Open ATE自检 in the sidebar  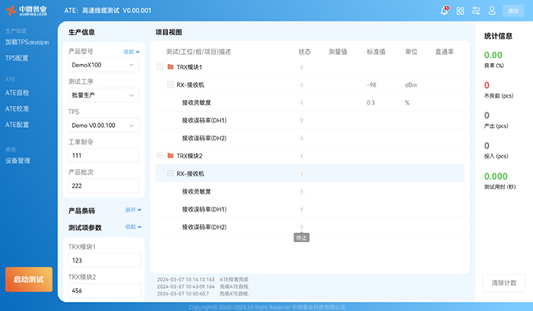(17, 93)
